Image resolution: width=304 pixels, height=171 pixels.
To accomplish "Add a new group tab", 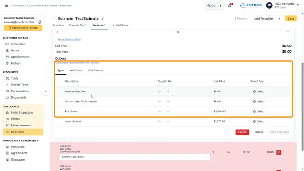I will point(120,25).
